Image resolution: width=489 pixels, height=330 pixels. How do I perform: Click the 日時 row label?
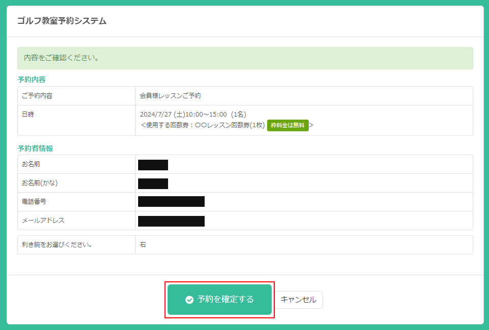(28, 115)
